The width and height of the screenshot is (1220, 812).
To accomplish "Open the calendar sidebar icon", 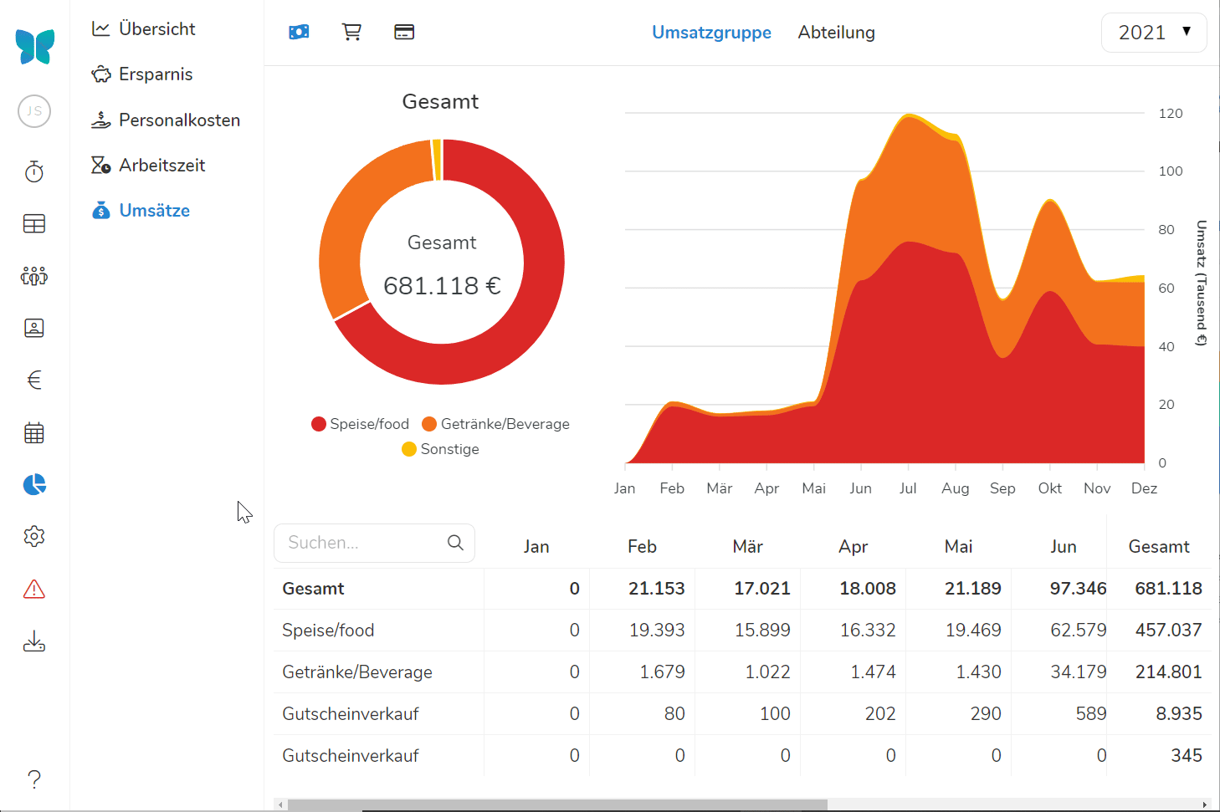I will [x=34, y=433].
